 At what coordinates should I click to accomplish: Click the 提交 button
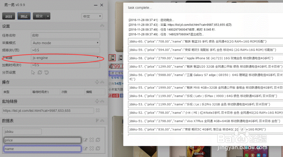pos(39,16)
